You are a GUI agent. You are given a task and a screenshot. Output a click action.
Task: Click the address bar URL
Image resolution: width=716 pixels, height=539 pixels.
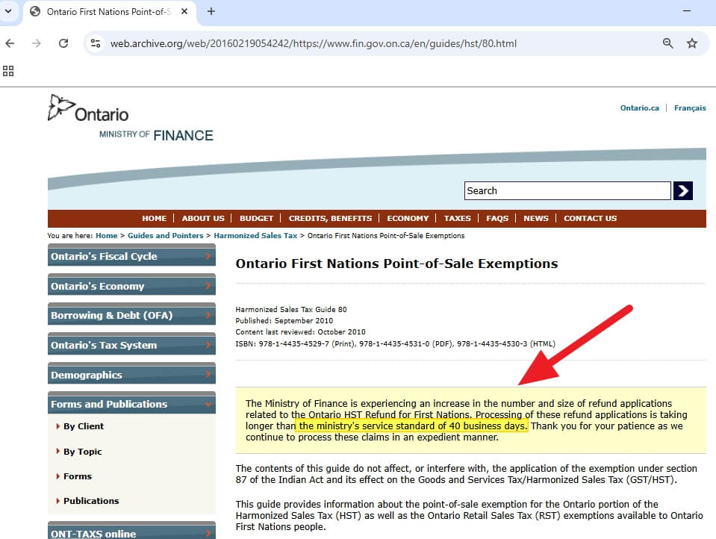(314, 43)
